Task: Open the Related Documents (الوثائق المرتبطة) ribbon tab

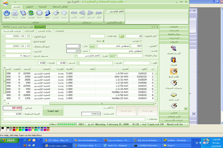Action: click(60, 7)
